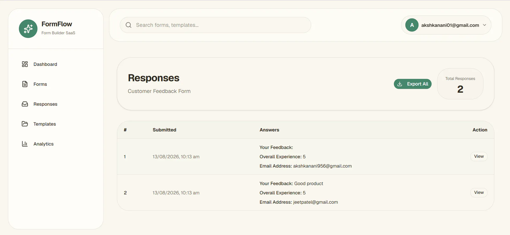Click the akshkanani956@gmail.com email answer

pos(322,166)
